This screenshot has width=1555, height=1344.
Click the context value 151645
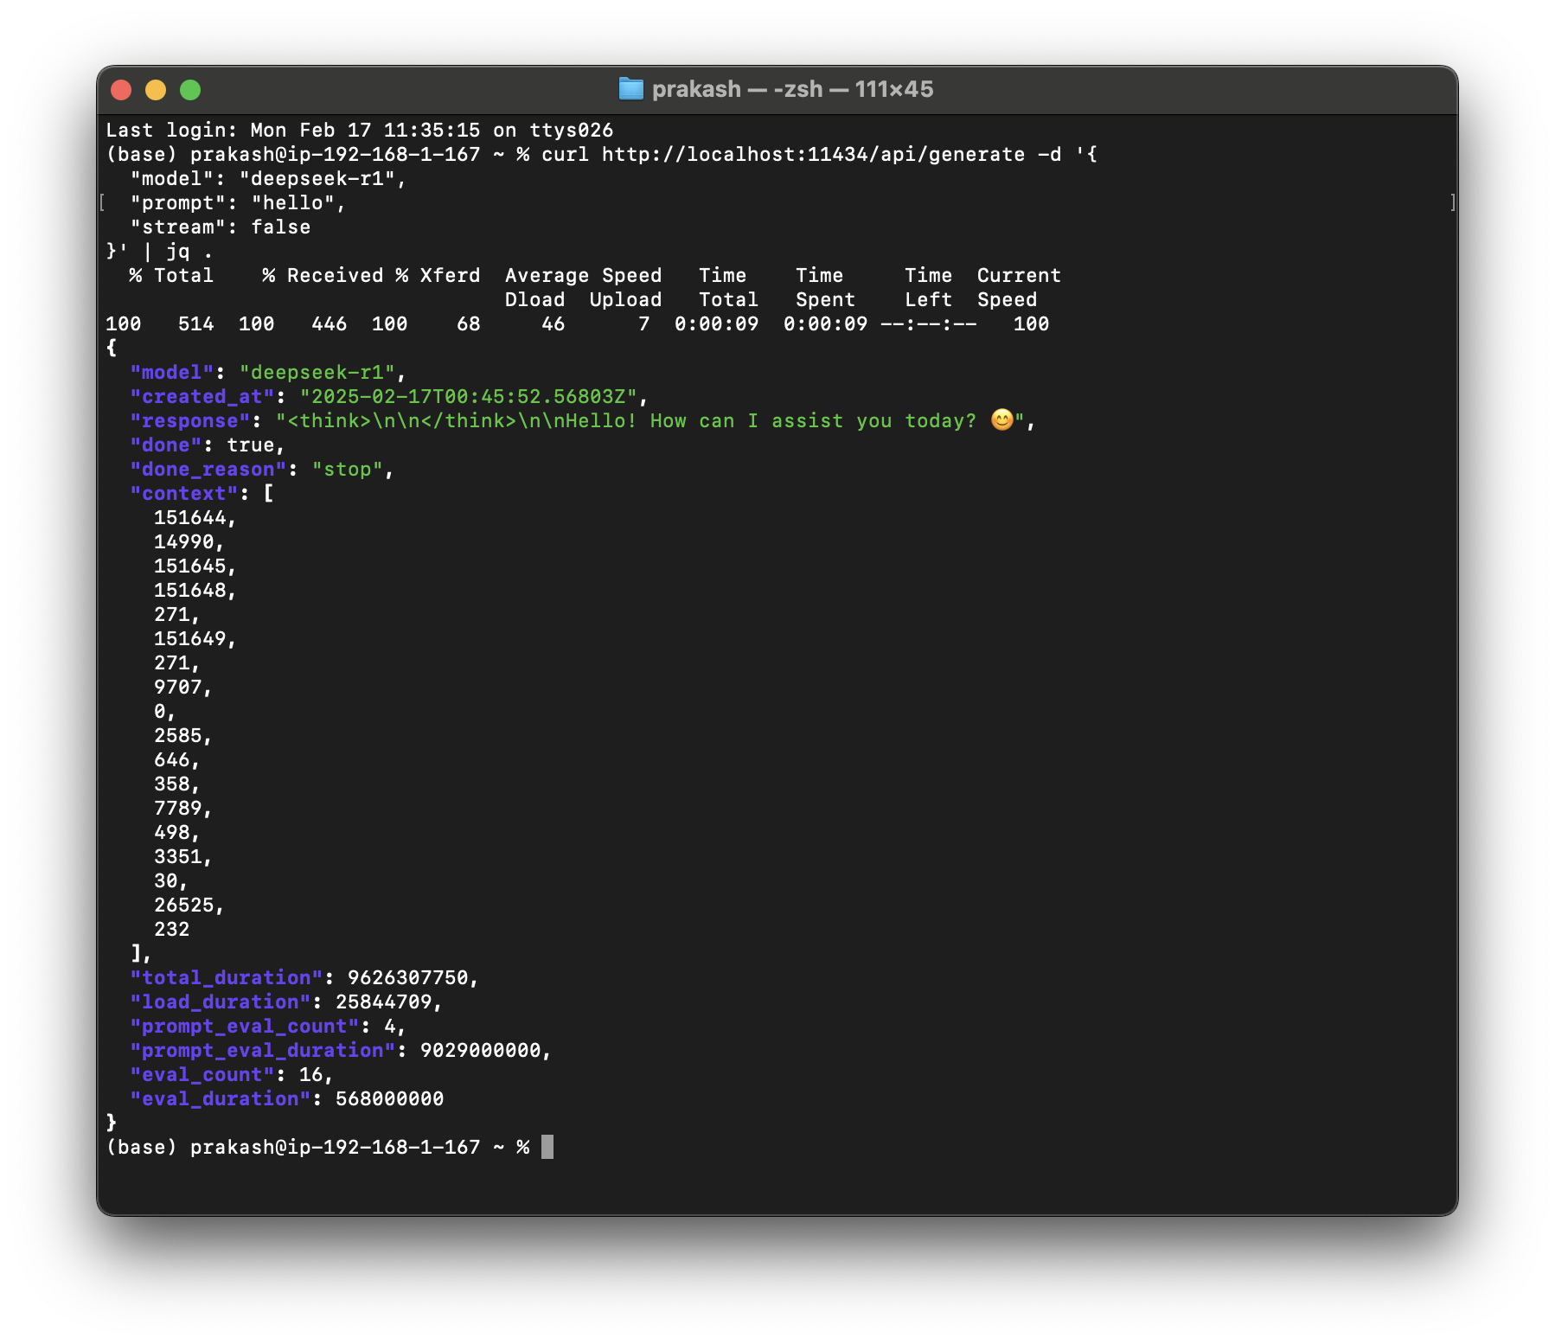coord(190,566)
